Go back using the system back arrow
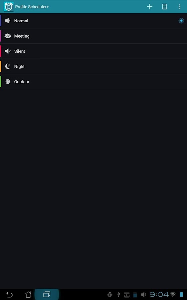This screenshot has height=300, width=187. click(x=9, y=294)
